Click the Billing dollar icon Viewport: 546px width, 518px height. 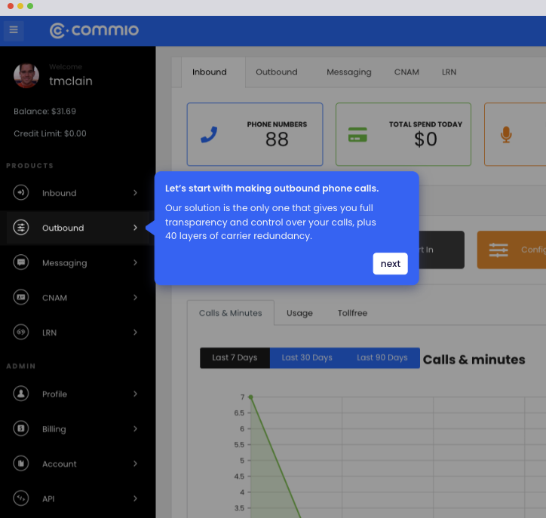click(21, 428)
